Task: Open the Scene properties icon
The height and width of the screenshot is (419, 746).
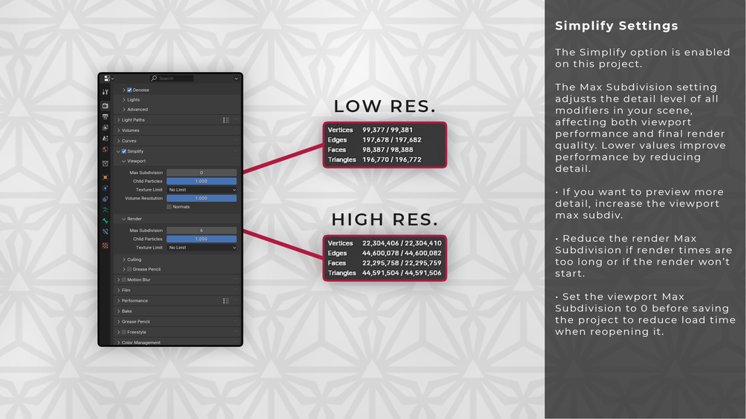Action: 105,138
